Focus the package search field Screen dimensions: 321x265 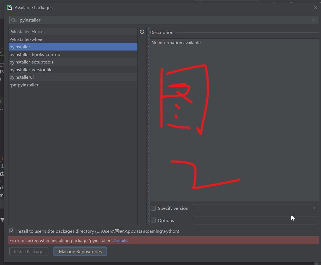164,20
